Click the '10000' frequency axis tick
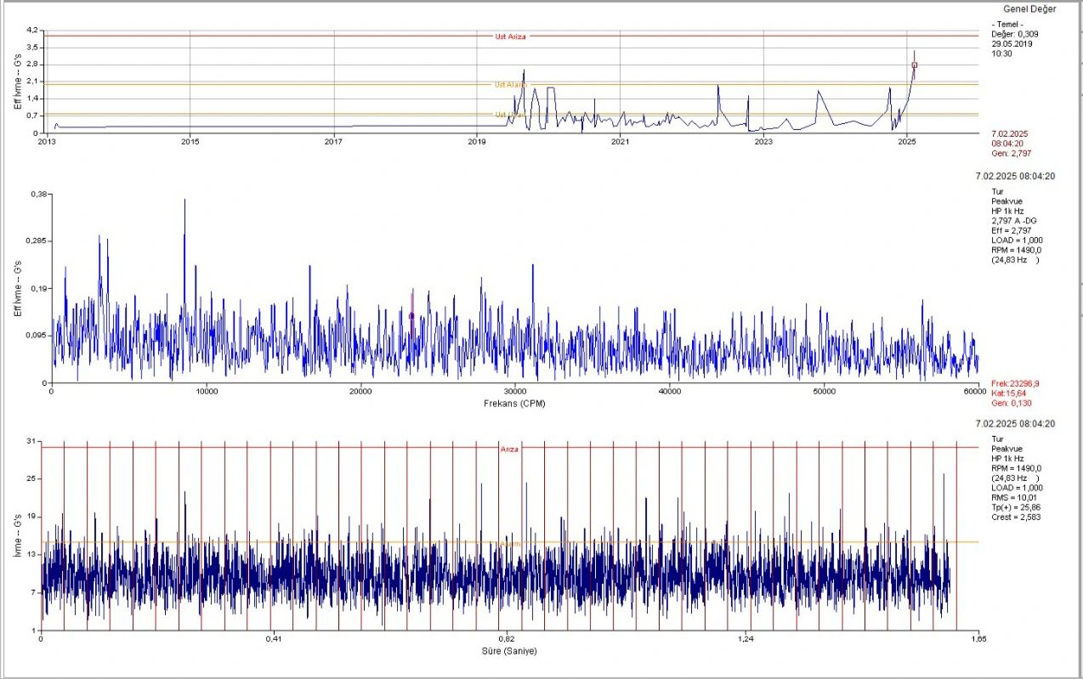The height and width of the screenshot is (679, 1083). [x=206, y=392]
